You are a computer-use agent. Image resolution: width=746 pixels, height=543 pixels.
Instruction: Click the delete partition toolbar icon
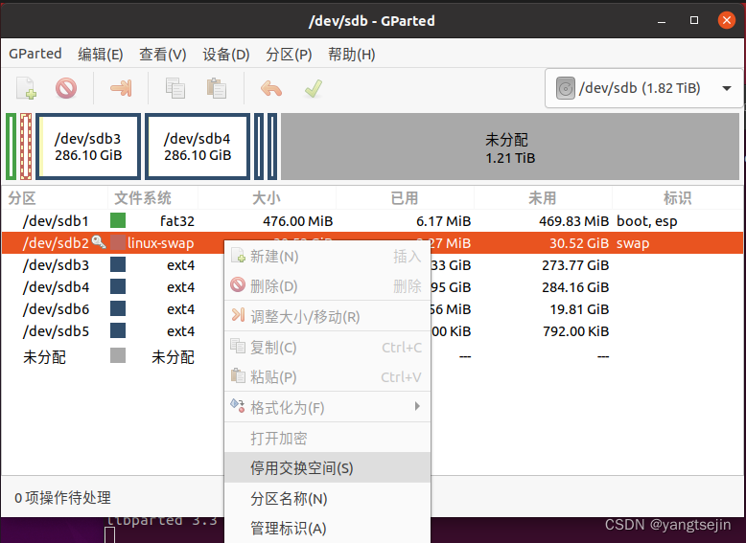(x=66, y=88)
